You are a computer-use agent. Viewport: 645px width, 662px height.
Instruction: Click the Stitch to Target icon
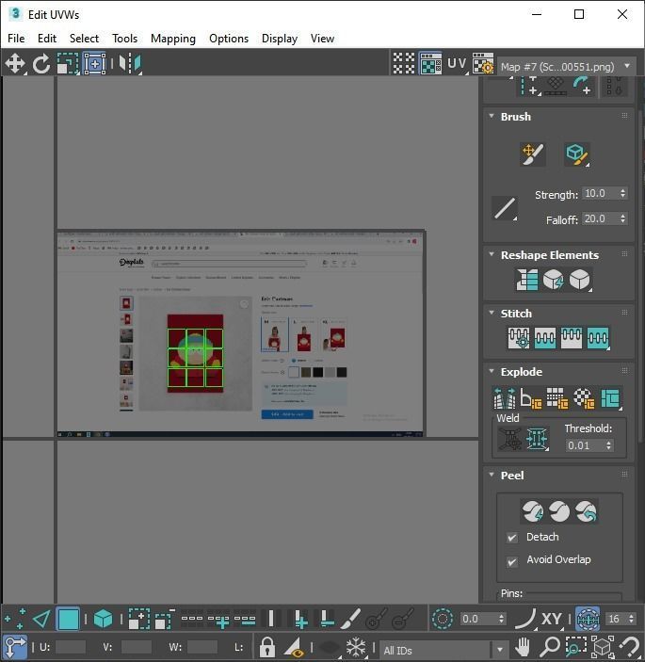(x=545, y=338)
